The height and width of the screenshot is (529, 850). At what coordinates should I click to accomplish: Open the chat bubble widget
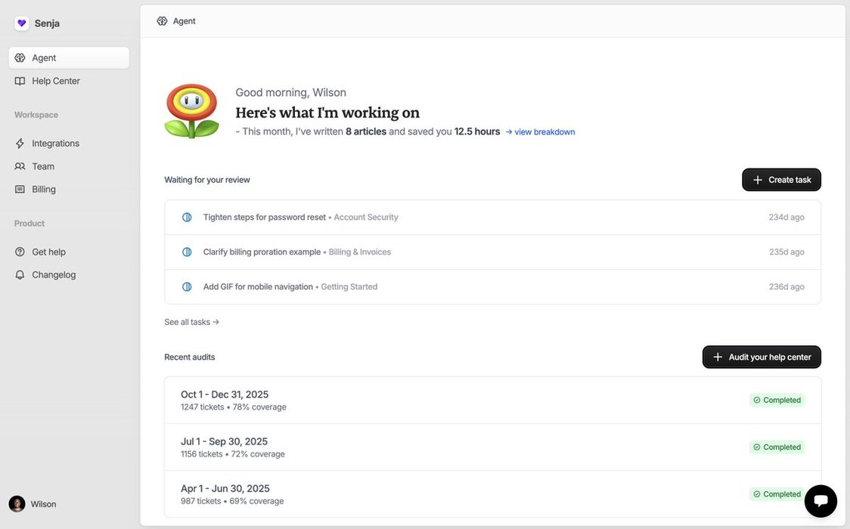tap(821, 501)
